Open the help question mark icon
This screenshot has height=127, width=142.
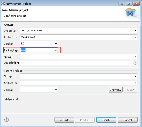[x=6, y=120]
